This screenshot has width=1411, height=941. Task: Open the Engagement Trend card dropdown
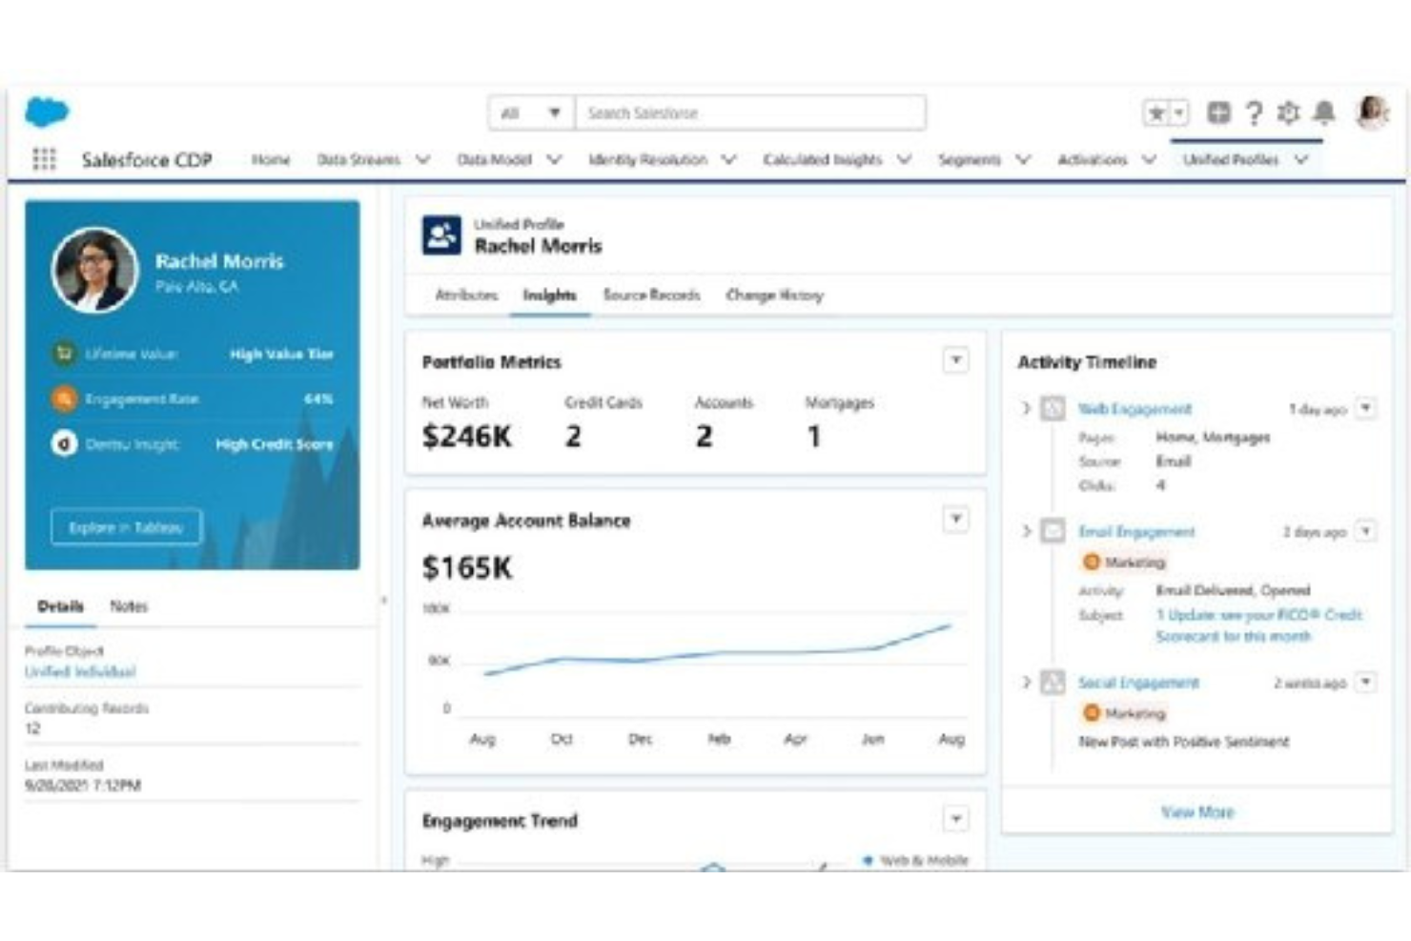[955, 819]
